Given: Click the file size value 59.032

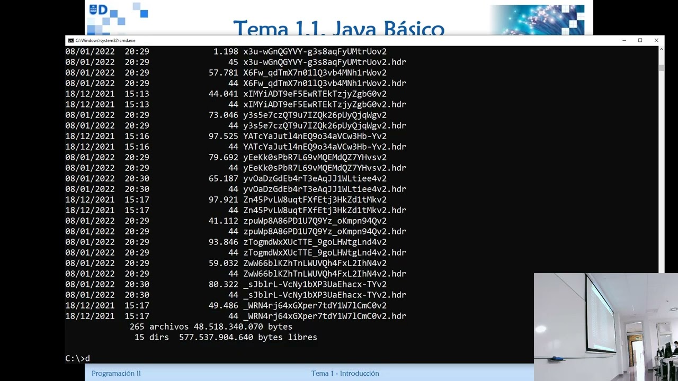Looking at the screenshot, I should (x=224, y=263).
